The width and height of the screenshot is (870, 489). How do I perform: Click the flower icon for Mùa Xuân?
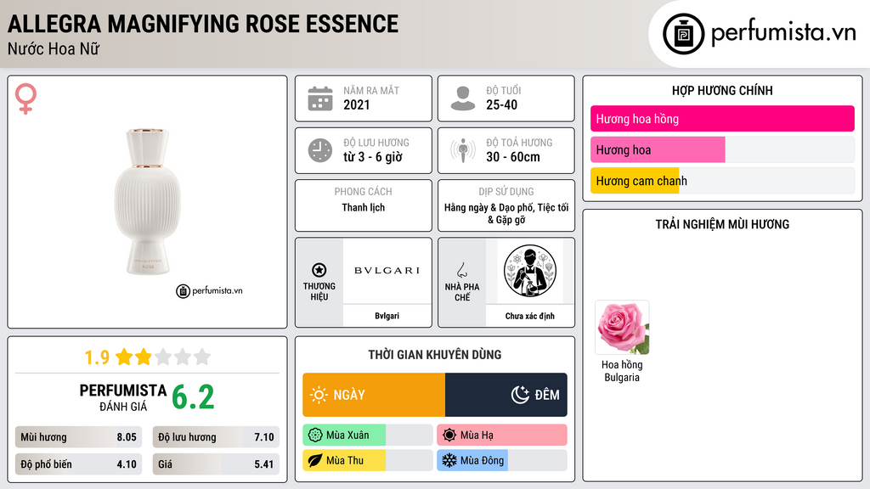pos(315,436)
